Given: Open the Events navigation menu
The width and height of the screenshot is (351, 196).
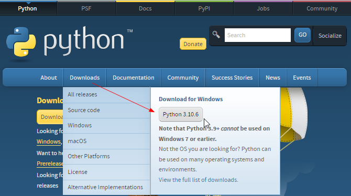Looking at the screenshot, I should click(x=302, y=78).
